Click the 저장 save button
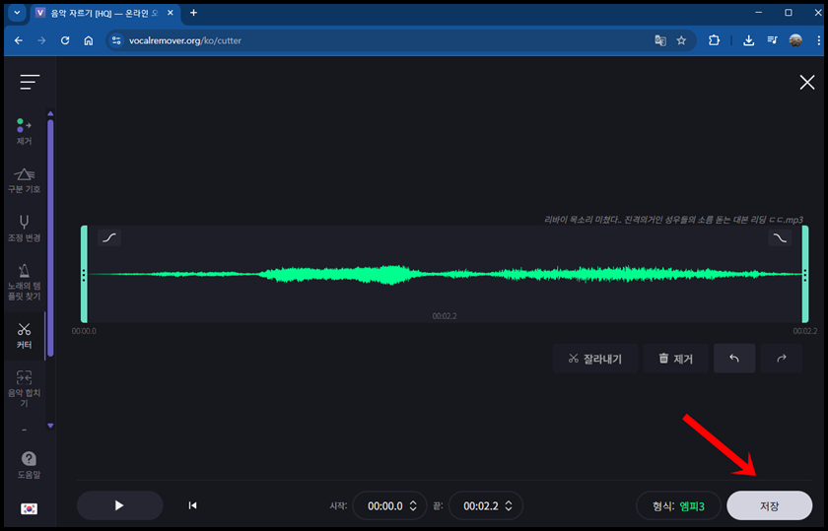Viewport: 828px width, 531px height. click(x=770, y=506)
